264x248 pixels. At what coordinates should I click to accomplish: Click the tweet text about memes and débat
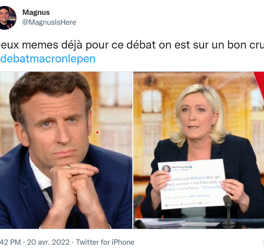click(x=132, y=45)
